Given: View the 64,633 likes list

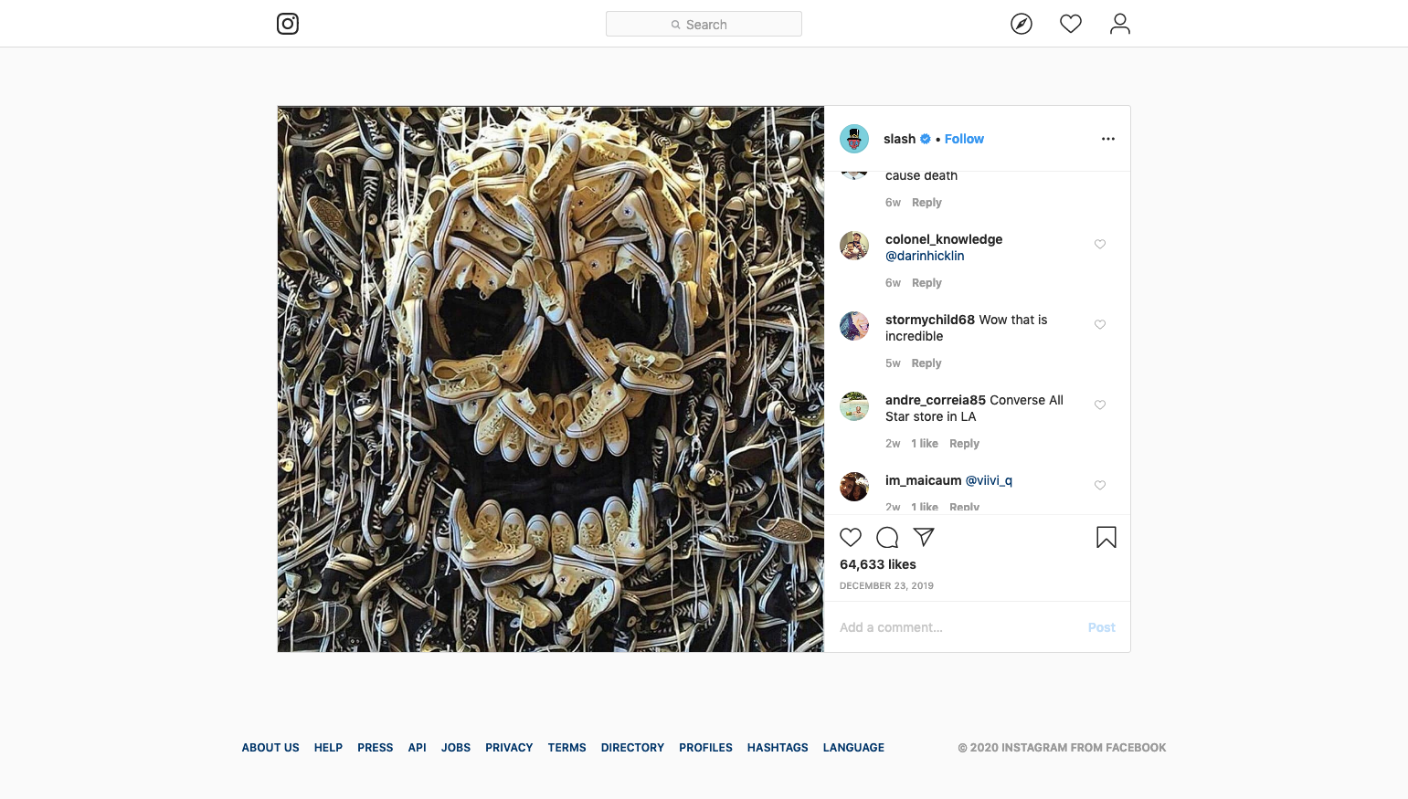Looking at the screenshot, I should [878, 564].
